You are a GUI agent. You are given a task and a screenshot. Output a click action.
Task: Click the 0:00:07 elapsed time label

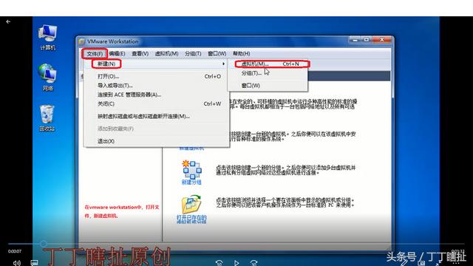point(15,251)
